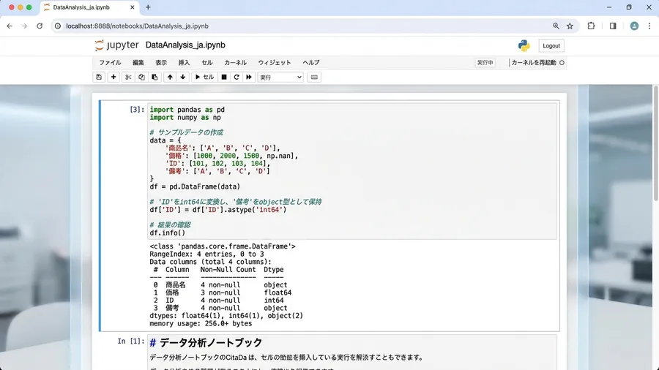This screenshot has height=370, width=659.
Task: Click the df = pd.DataFrame(data) line
Action: pyautogui.click(x=195, y=186)
